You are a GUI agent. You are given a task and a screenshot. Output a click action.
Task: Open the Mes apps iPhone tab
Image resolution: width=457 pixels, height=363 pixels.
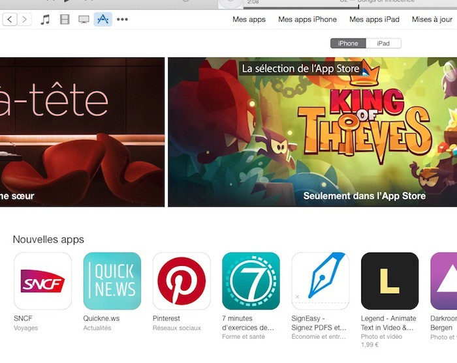point(307,20)
